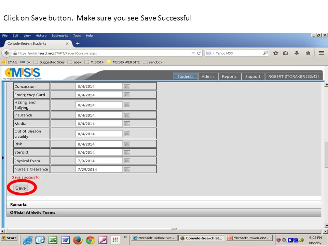
Task: Select the Reports navigation tab
Action: [x=229, y=77]
